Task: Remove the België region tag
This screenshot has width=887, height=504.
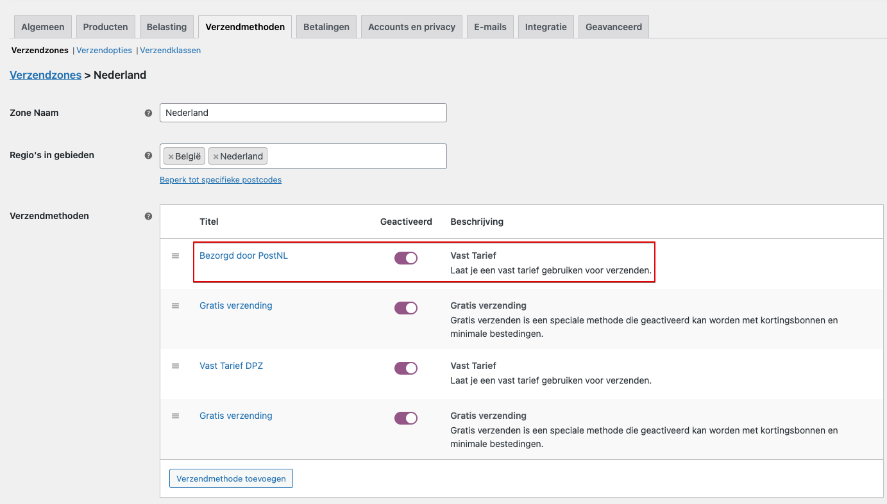Action: click(171, 156)
